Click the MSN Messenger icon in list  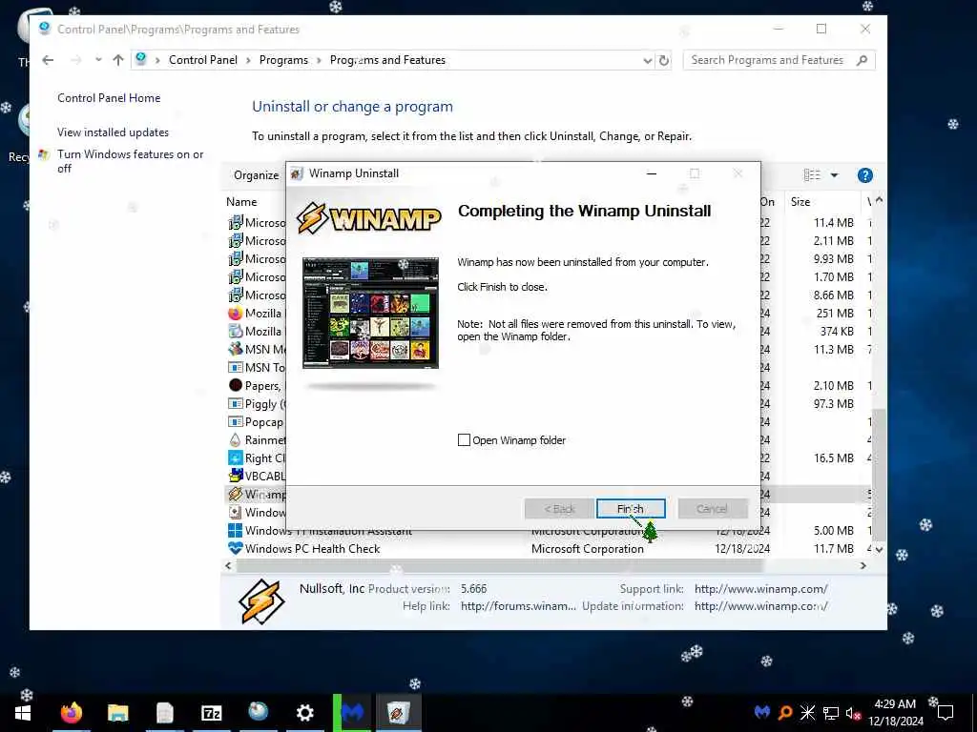coord(235,349)
